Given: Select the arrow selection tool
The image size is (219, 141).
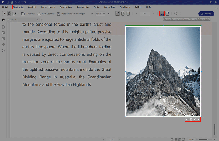Looking at the screenshot, I should [x=4, y=14].
